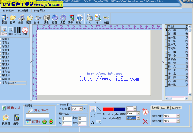Collapse right panel with the > arrow
This screenshot has width=193, height=133.
[x=163, y=62]
